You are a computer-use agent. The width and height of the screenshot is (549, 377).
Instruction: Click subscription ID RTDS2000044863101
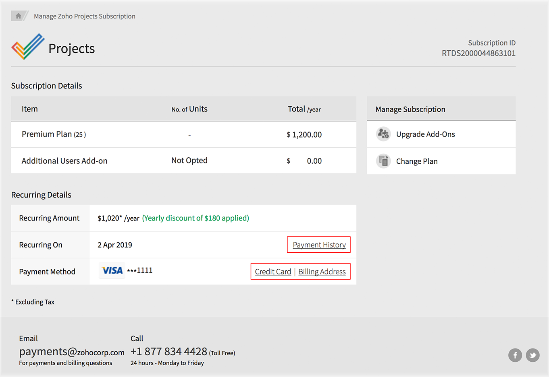click(x=478, y=53)
